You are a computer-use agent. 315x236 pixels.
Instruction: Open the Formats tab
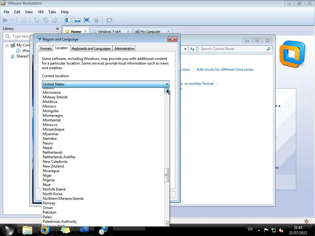tap(46, 49)
